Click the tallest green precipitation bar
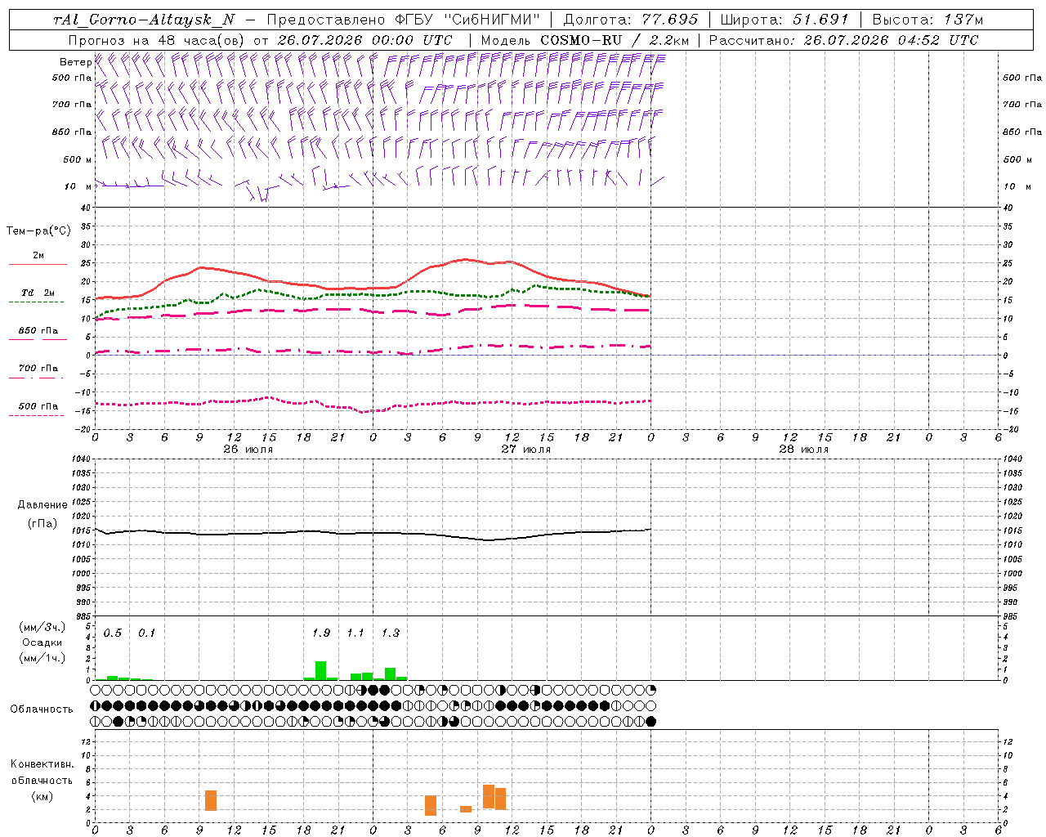This screenshot has height=837, width=1046. [x=321, y=670]
